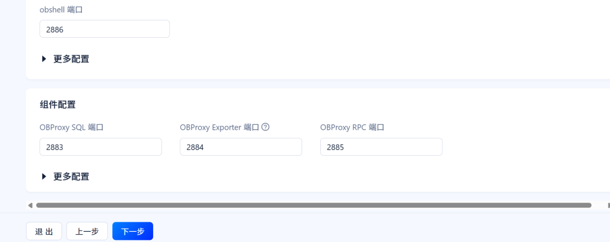Click the OBProxy Exporter 端口 label text
This screenshot has height=242, width=610.
219,127
